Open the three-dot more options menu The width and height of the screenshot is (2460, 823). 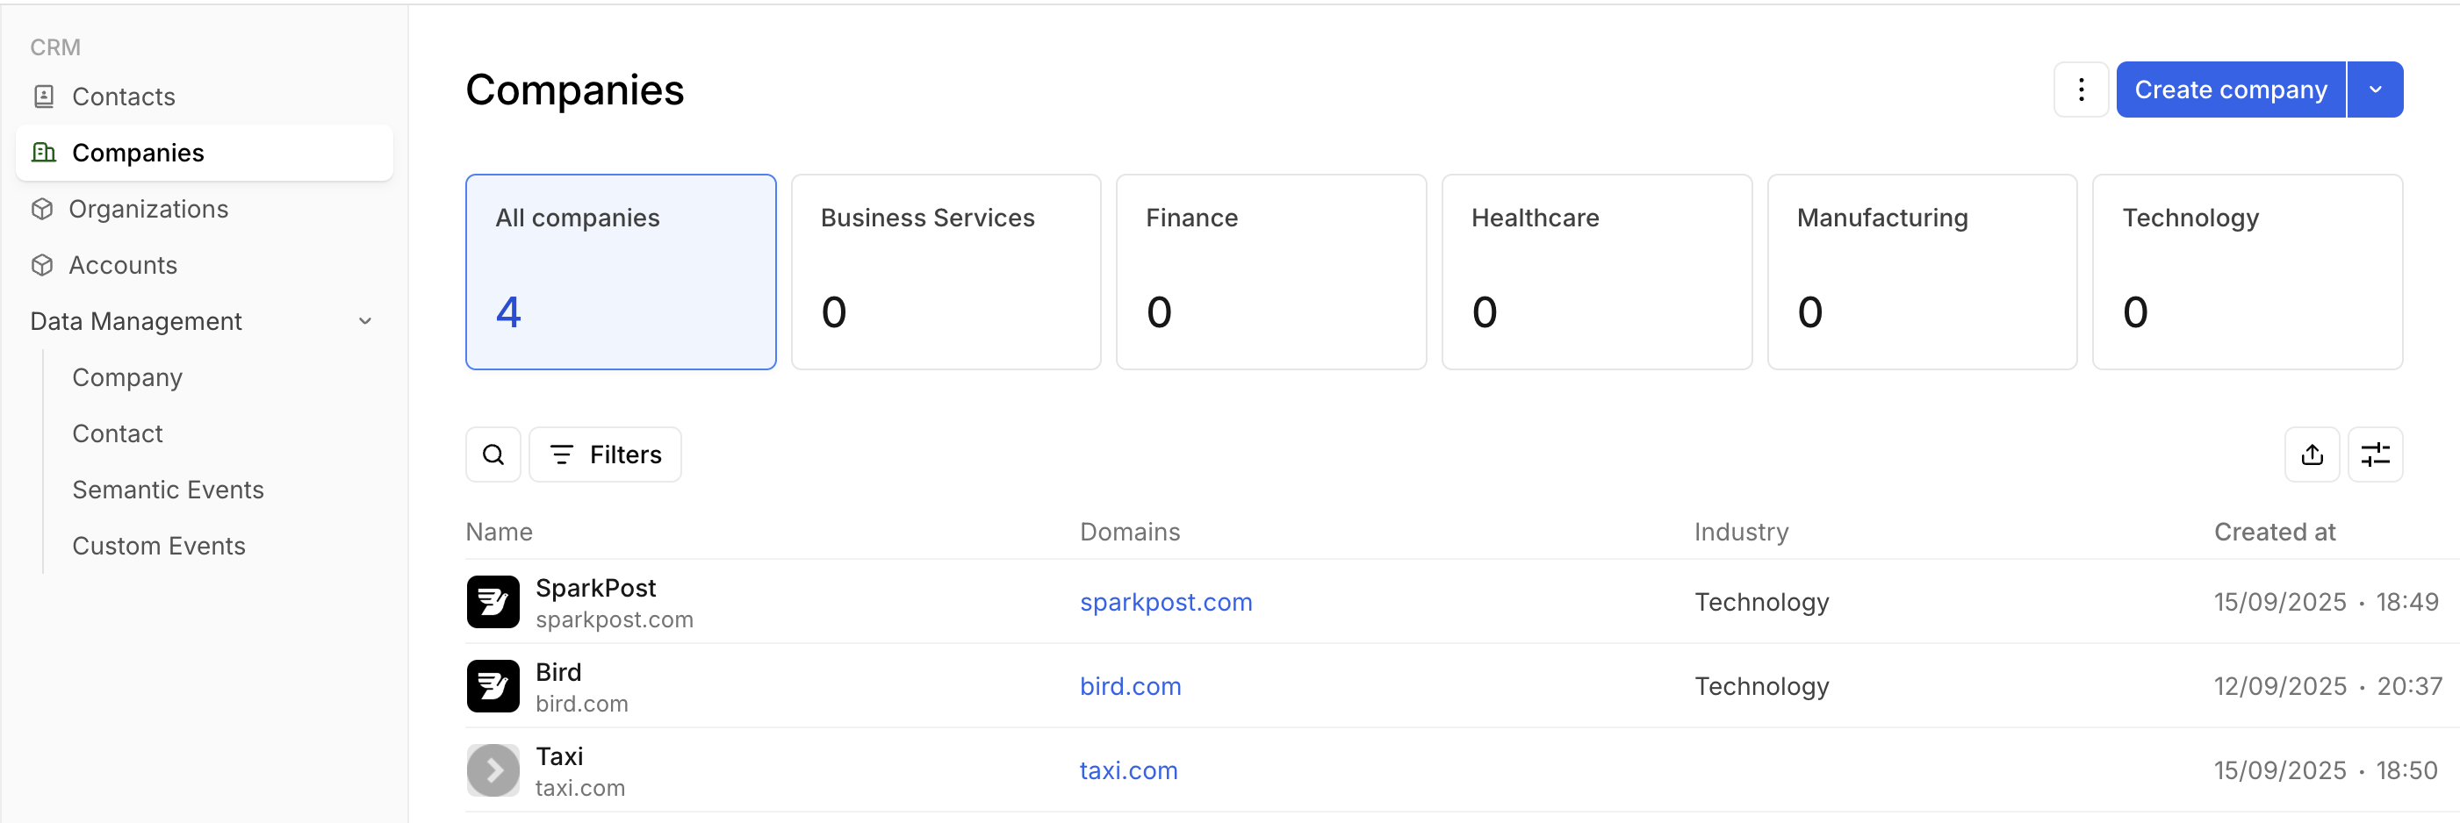click(2081, 89)
